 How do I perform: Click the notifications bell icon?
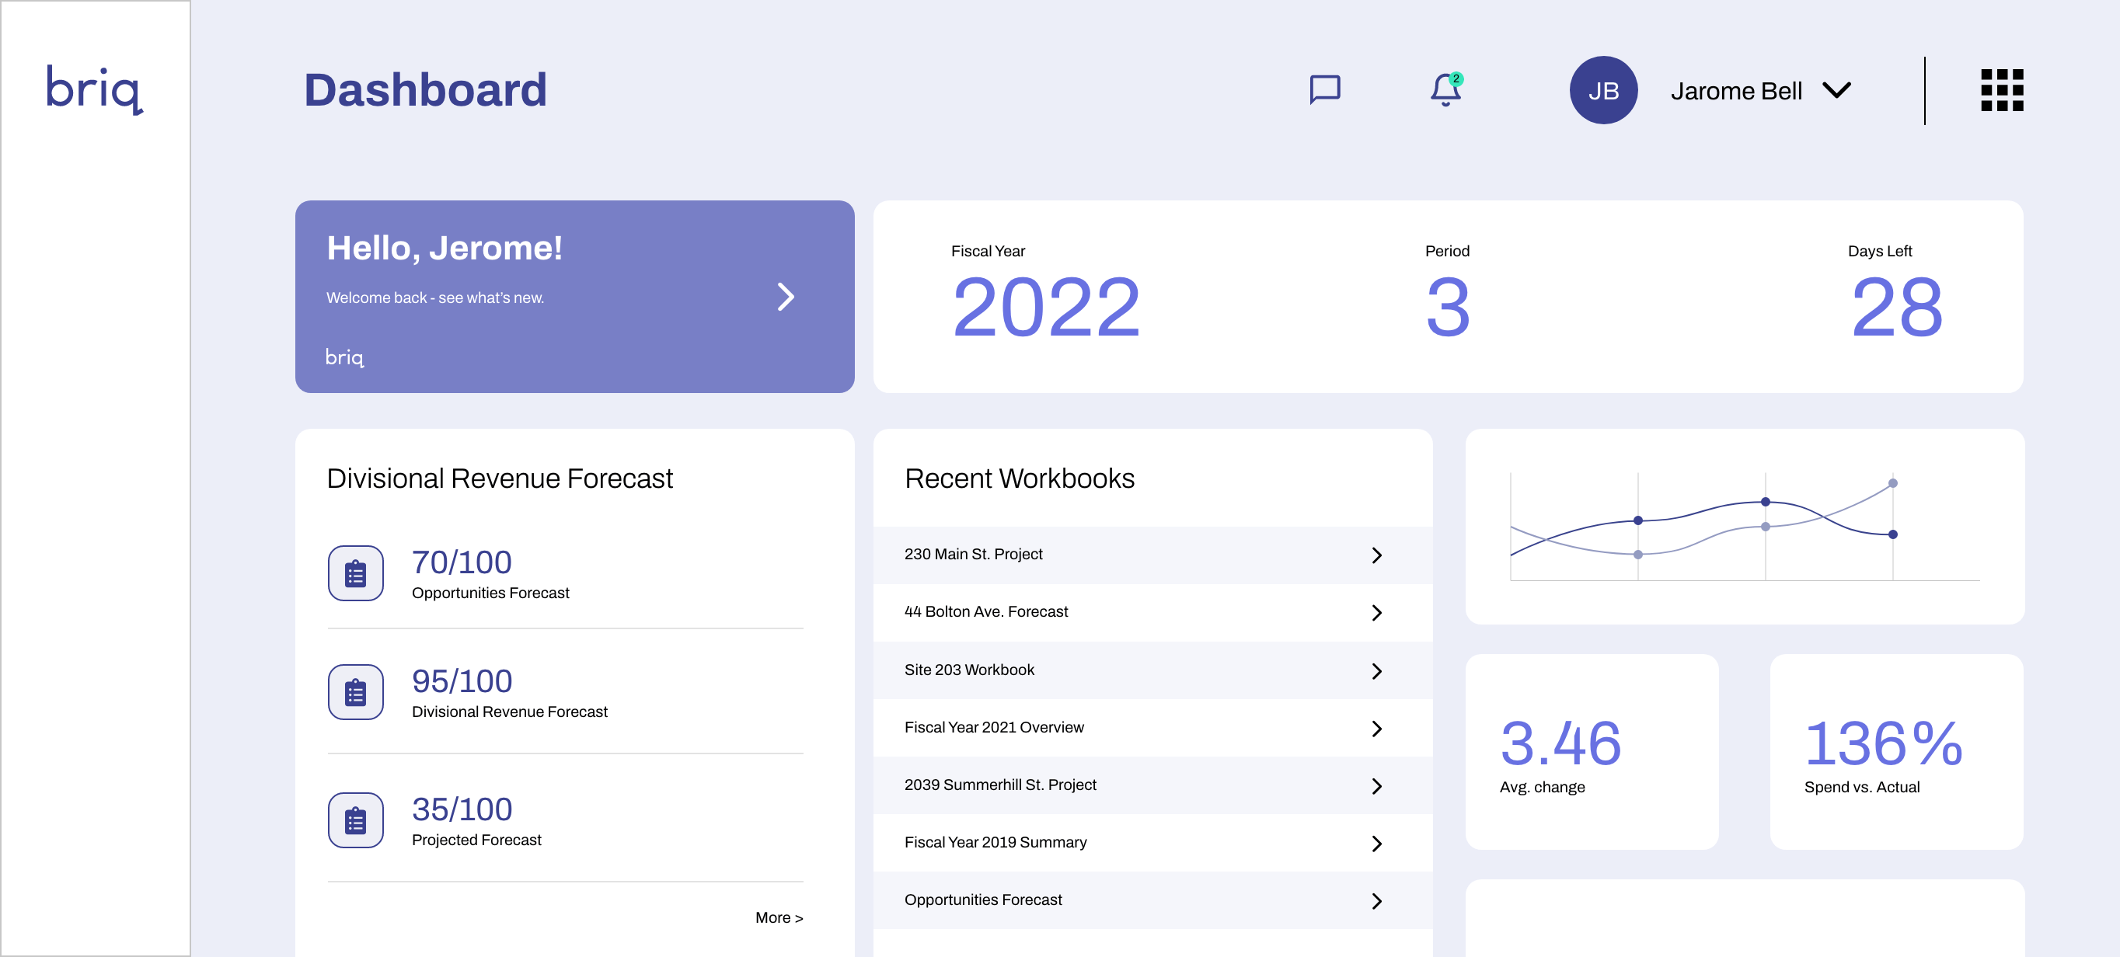[1445, 89]
